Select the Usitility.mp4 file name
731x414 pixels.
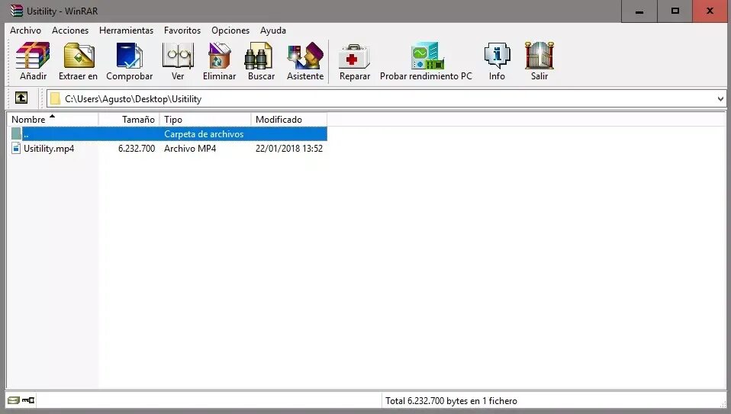[x=49, y=149]
